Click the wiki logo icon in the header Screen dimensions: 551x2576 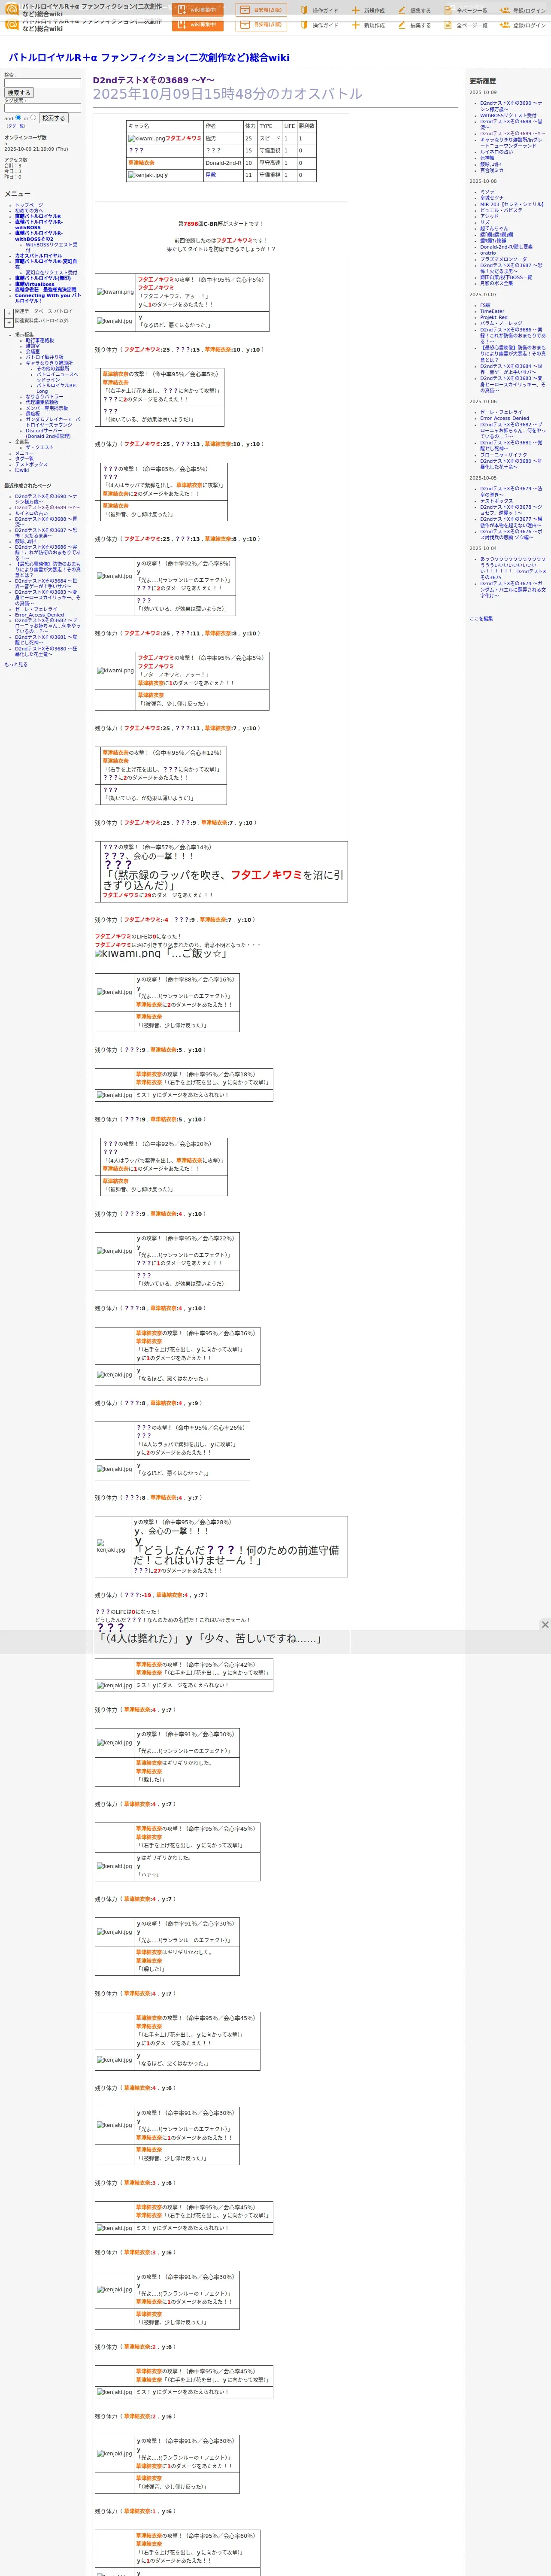12,10
